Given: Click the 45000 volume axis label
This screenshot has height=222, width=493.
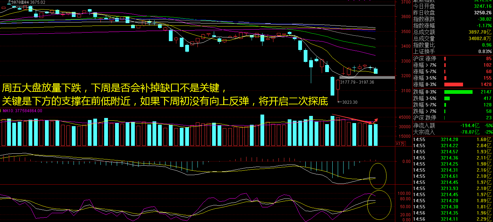Looking at the screenshot, I should pos(405,117).
